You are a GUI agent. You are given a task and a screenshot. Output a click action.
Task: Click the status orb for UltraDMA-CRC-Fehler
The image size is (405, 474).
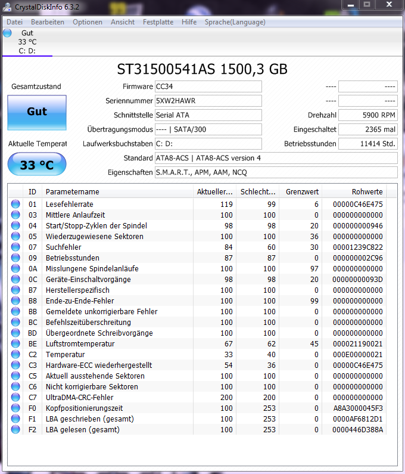coord(15,397)
